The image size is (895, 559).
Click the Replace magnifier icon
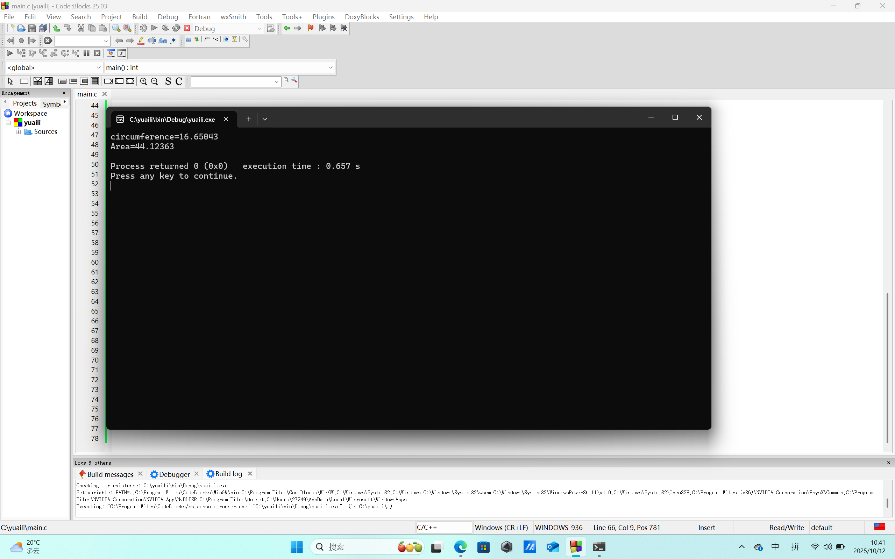pos(127,28)
